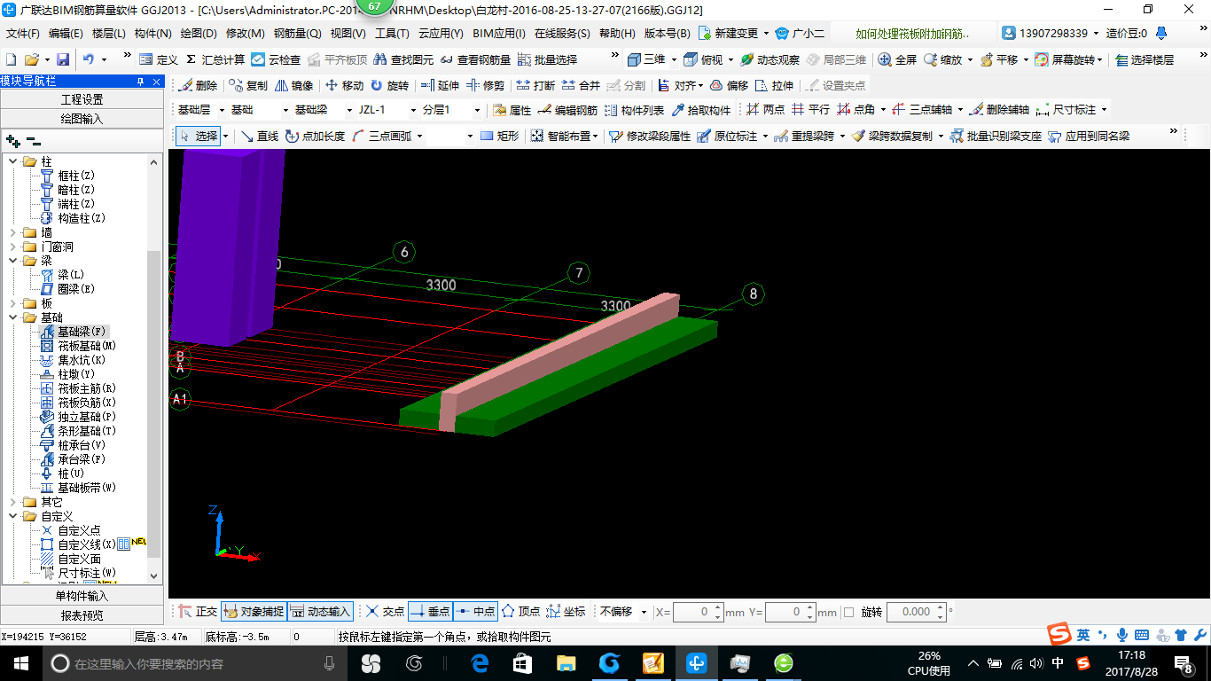Expand the 门窗洞 tree node
The width and height of the screenshot is (1211, 681).
12,247
